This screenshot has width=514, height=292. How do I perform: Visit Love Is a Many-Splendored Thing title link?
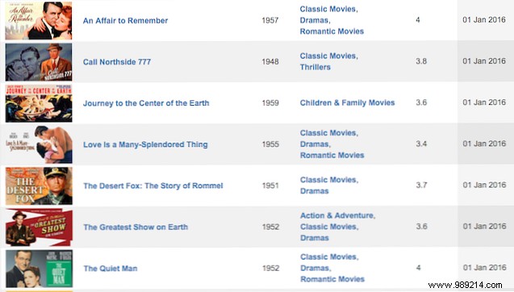145,144
